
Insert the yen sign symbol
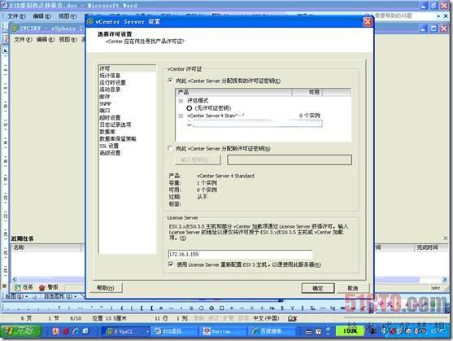coord(292,308)
